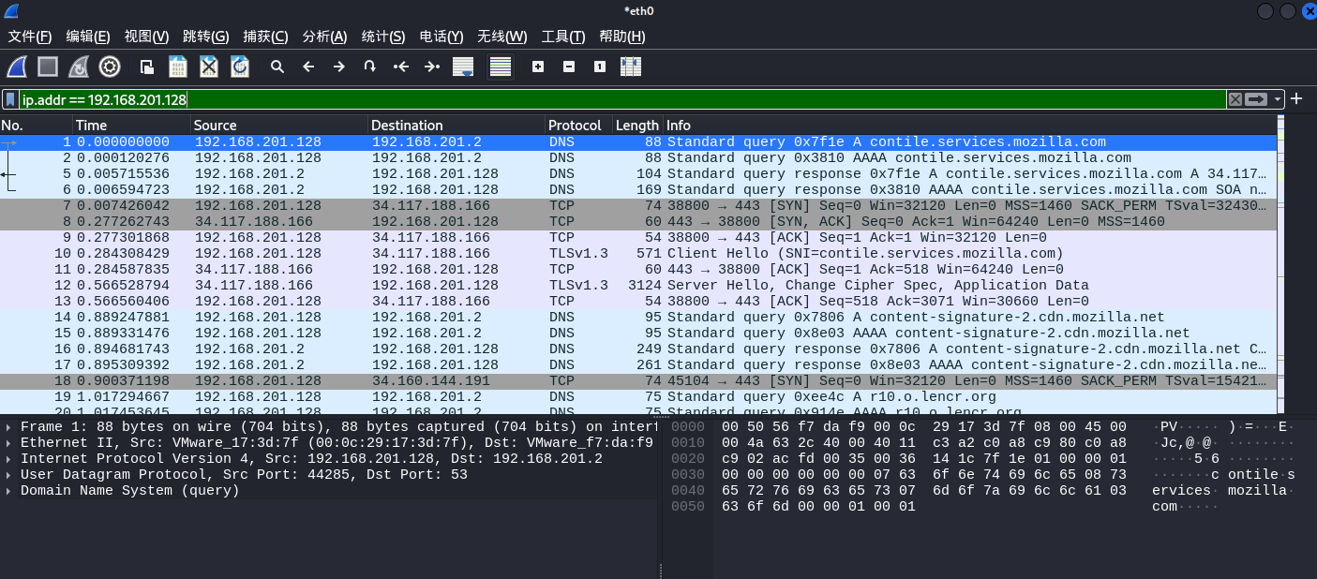Toggle auto-scroll to last packet
1317x579 pixels.
coord(462,67)
